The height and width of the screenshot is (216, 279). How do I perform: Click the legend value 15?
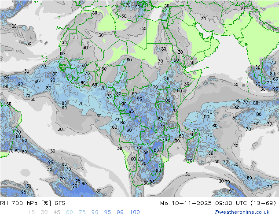(31, 212)
